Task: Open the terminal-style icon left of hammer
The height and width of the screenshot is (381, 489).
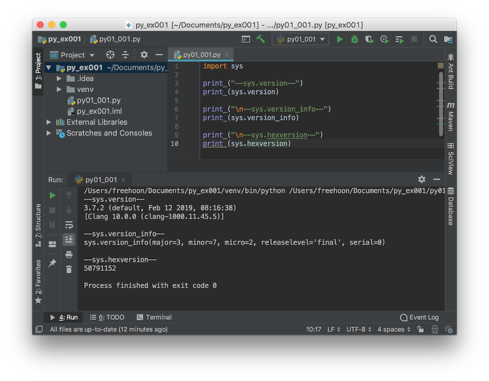Action: tap(246, 39)
